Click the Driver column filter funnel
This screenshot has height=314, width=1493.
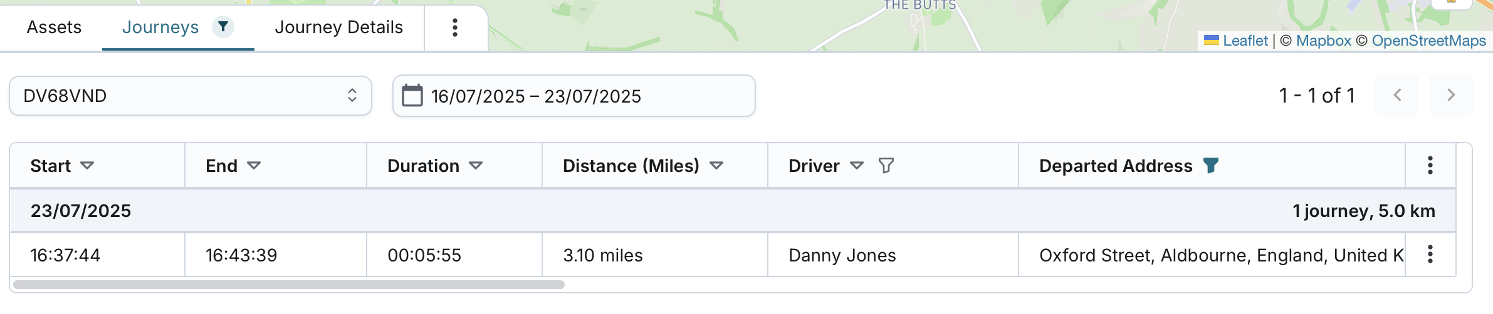click(x=886, y=166)
